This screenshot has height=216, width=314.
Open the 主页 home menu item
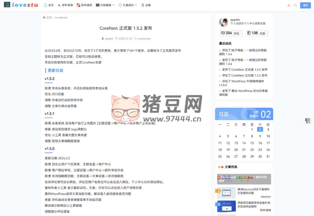(49, 5)
